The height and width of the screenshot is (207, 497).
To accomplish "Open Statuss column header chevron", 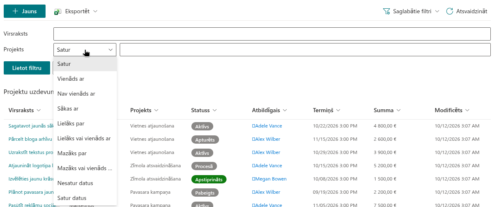I will (215, 111).
